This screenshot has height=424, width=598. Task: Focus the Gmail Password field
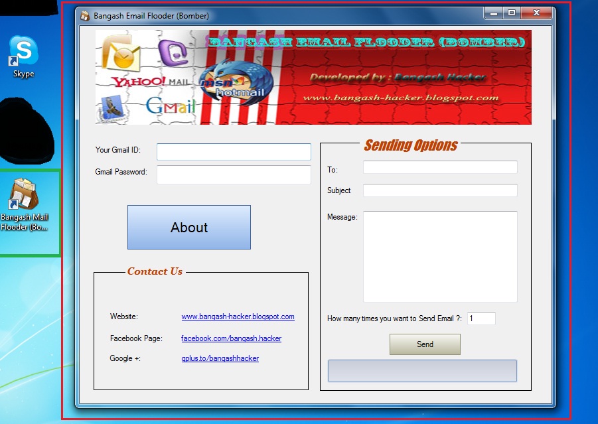click(233, 175)
